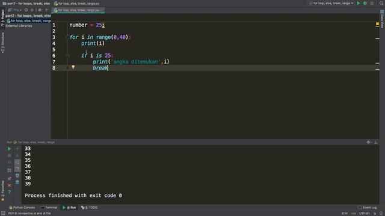The width and height of the screenshot is (385, 216).
Task: Switch to Python Console tab
Action: 22,208
